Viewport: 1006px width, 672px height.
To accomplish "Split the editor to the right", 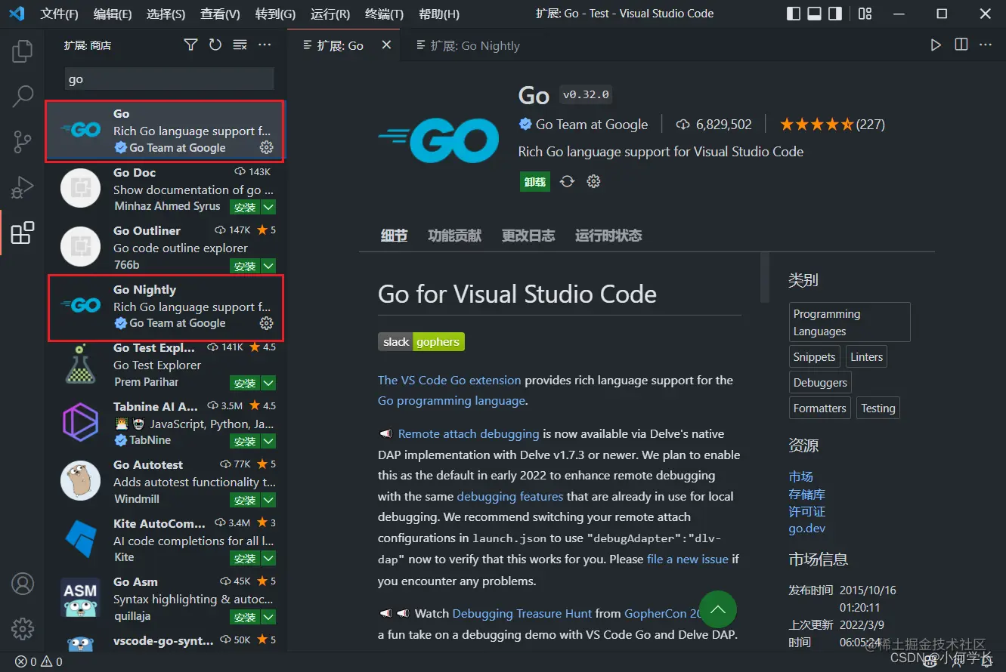I will click(961, 45).
